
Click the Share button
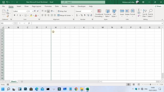pyautogui.click(x=158, y=6)
